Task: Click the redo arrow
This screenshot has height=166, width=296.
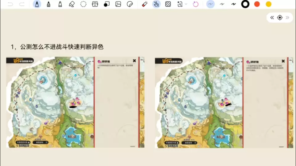Action: point(22,4)
